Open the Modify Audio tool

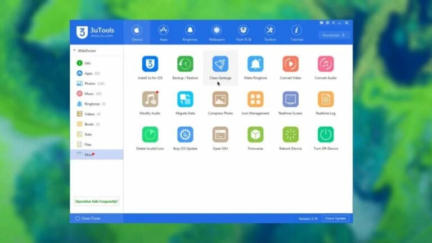click(x=150, y=103)
